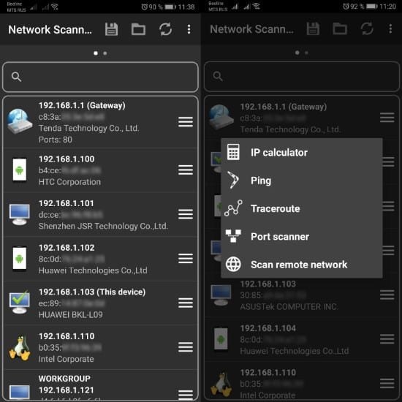Select the first page indicator dot in left screen
The image size is (402, 402).
(96, 53)
